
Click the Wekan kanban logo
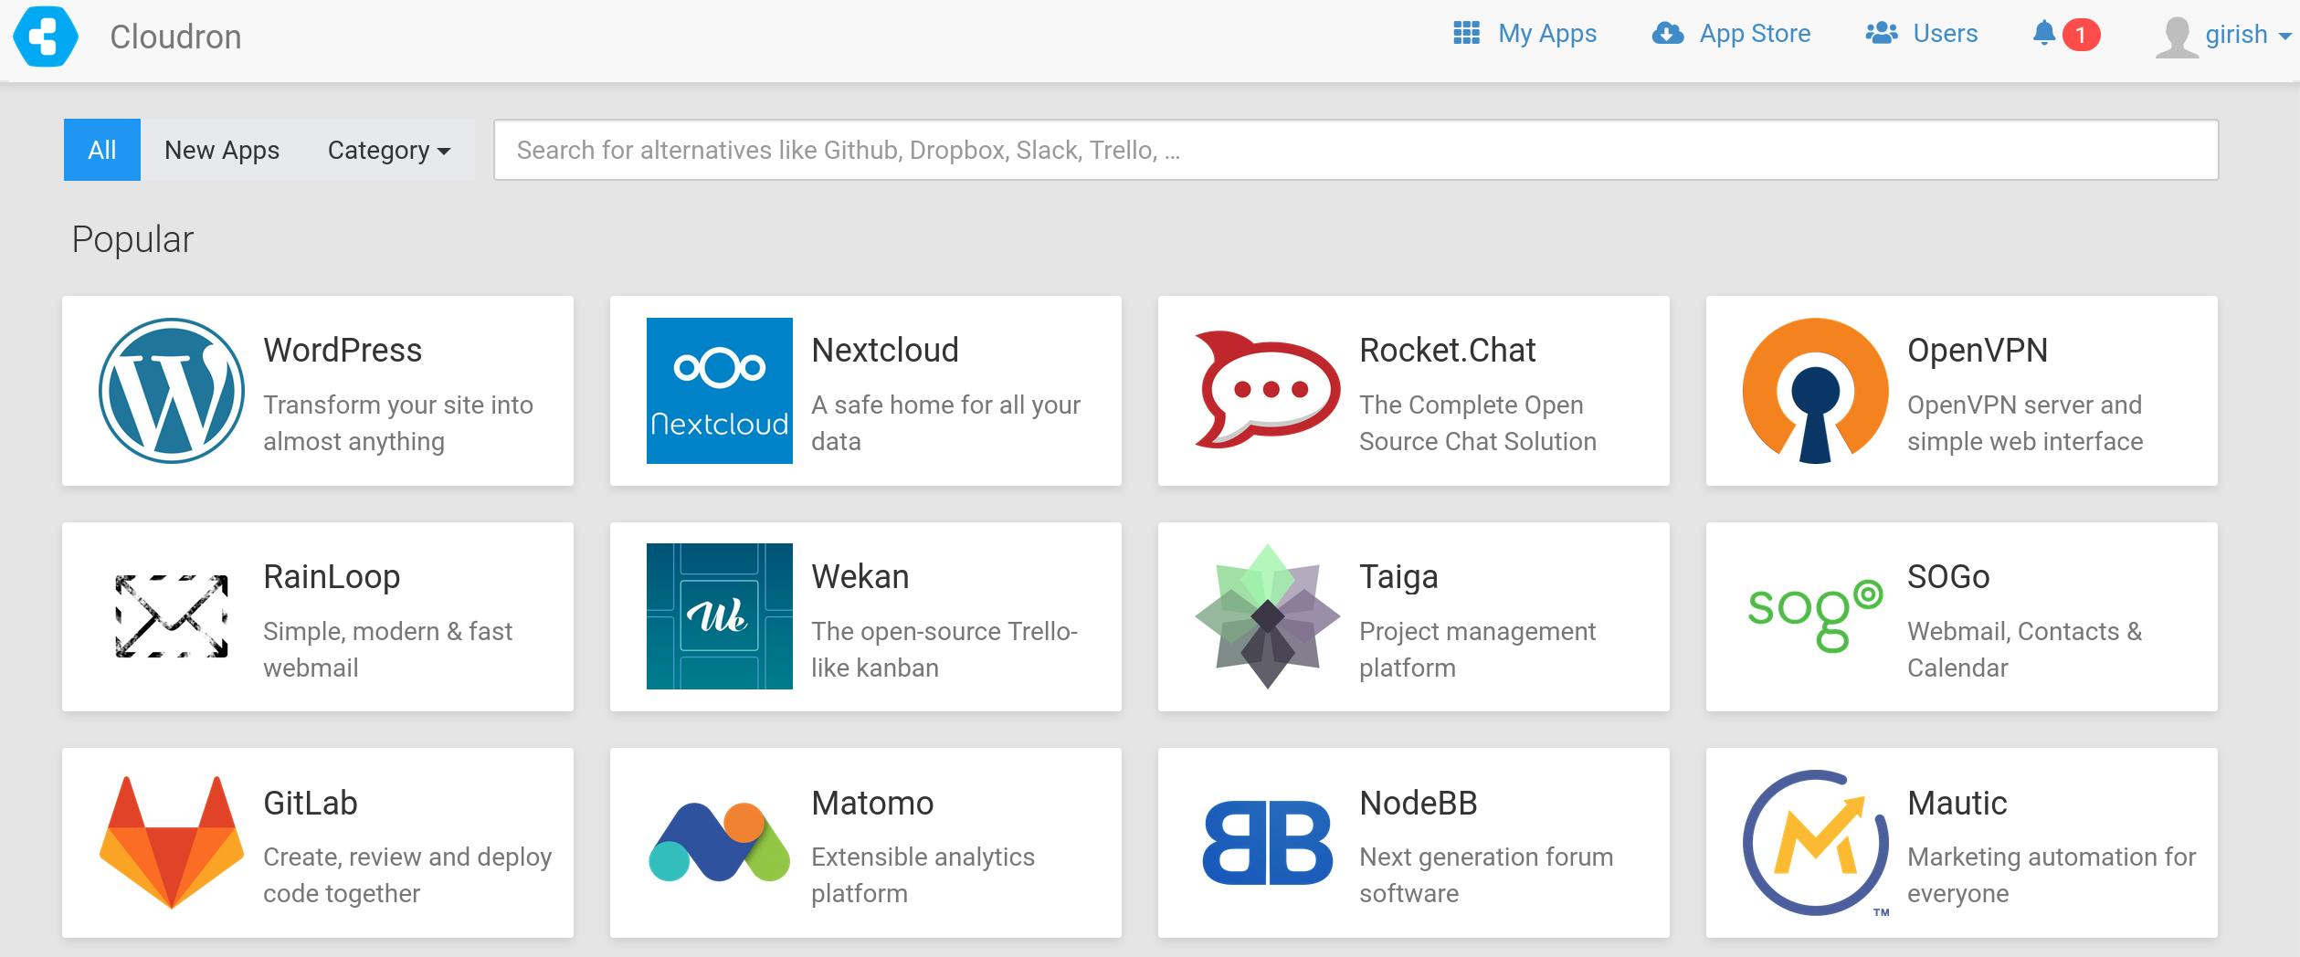point(720,616)
